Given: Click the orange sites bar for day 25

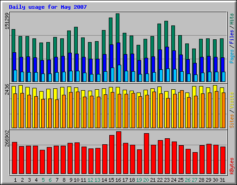Looking at the screenshot, I should 182,109.
